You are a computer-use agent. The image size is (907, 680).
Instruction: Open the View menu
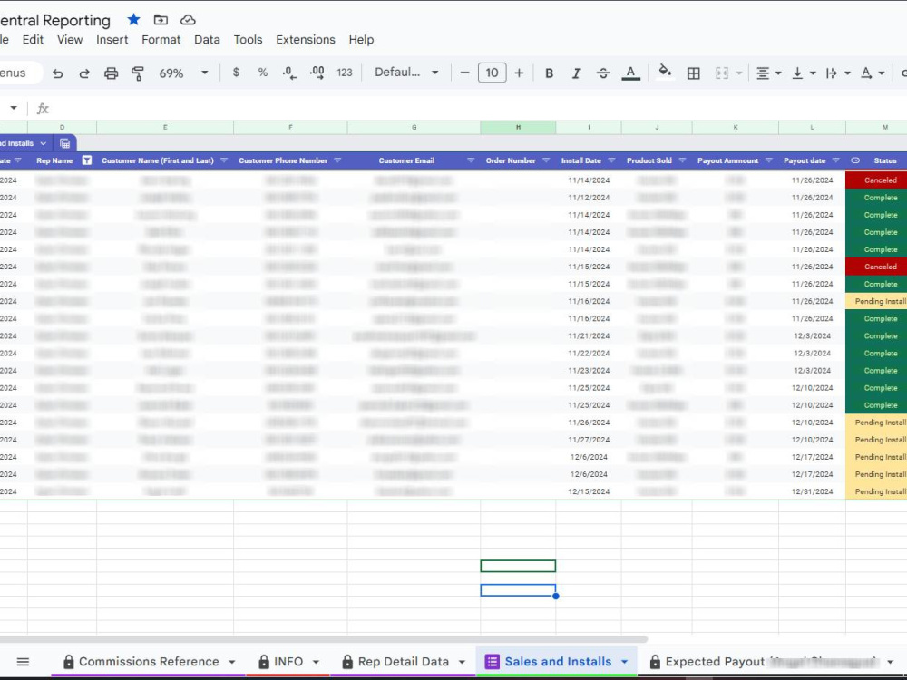70,39
